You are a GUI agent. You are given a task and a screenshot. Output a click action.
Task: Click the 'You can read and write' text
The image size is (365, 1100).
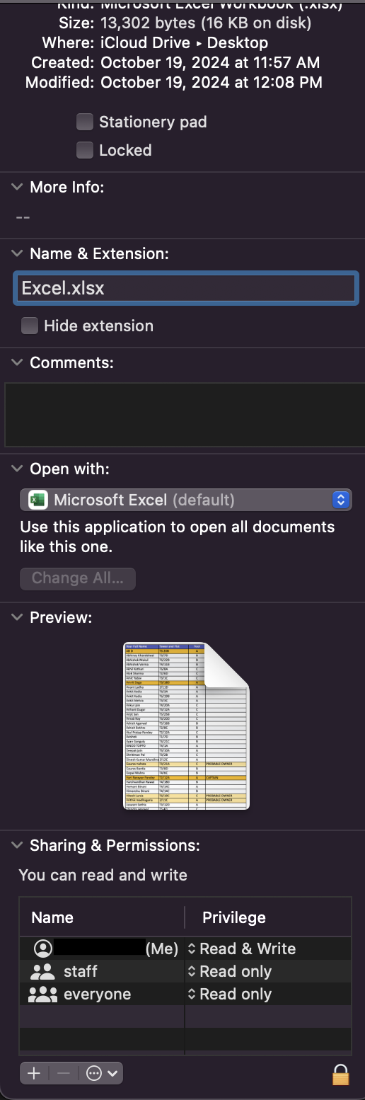pos(103,875)
